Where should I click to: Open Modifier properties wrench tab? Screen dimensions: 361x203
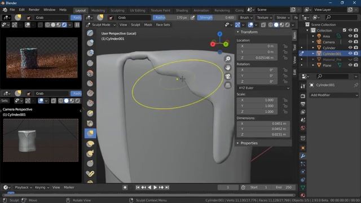click(x=303, y=156)
